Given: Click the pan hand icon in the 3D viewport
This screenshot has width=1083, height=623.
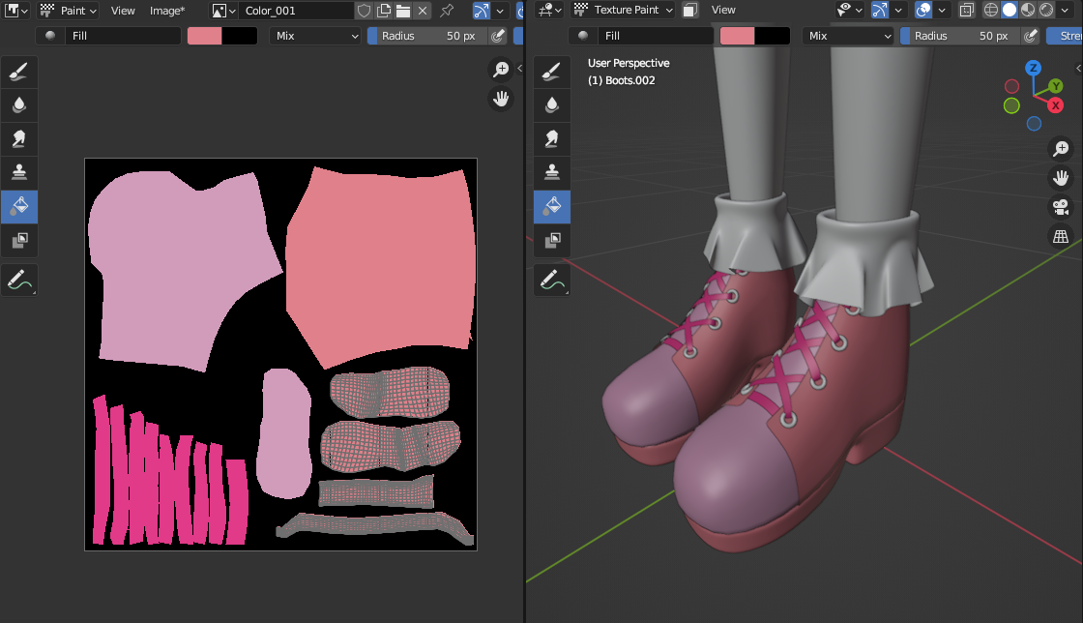Looking at the screenshot, I should point(1061,177).
